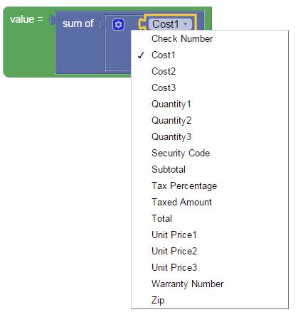
Task: Pick Quantity3 in the field menu
Action: tap(210, 136)
